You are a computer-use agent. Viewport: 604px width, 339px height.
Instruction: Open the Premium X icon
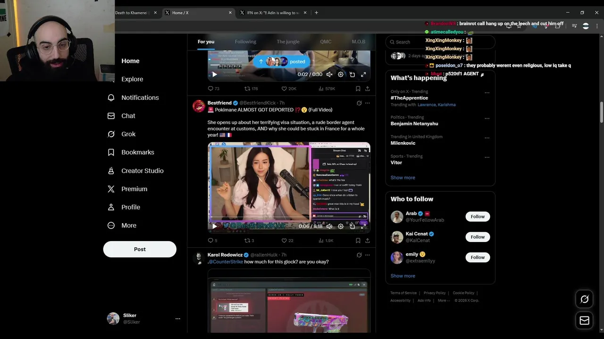[x=111, y=189]
